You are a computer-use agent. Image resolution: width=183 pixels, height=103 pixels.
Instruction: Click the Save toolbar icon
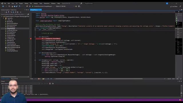(15, 6)
